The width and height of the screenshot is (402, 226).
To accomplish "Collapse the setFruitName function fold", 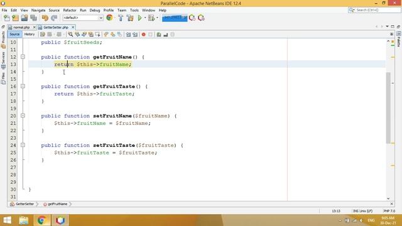I will pyautogui.click(x=23, y=116).
